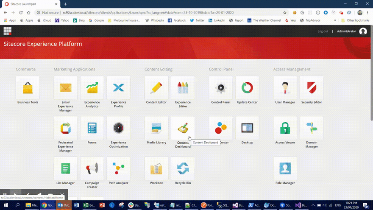373x210 pixels.
Task: Bookmark this page with the star icon
Action: pyautogui.click(x=284, y=13)
